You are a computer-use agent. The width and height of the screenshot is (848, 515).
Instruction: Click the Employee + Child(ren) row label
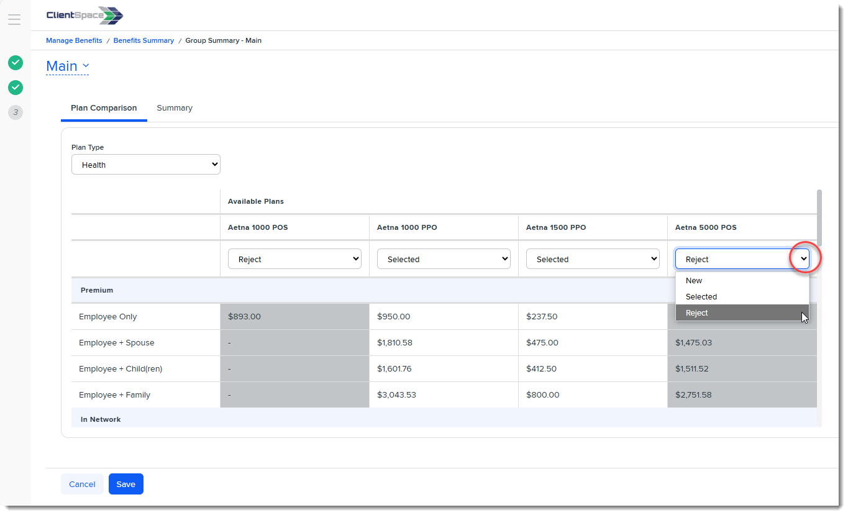121,368
